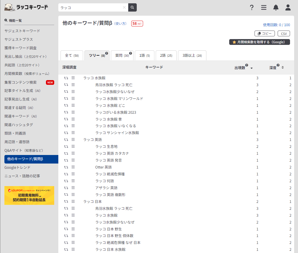Open the 使い方 usage guide link
The image size is (298, 253).
[121, 24]
